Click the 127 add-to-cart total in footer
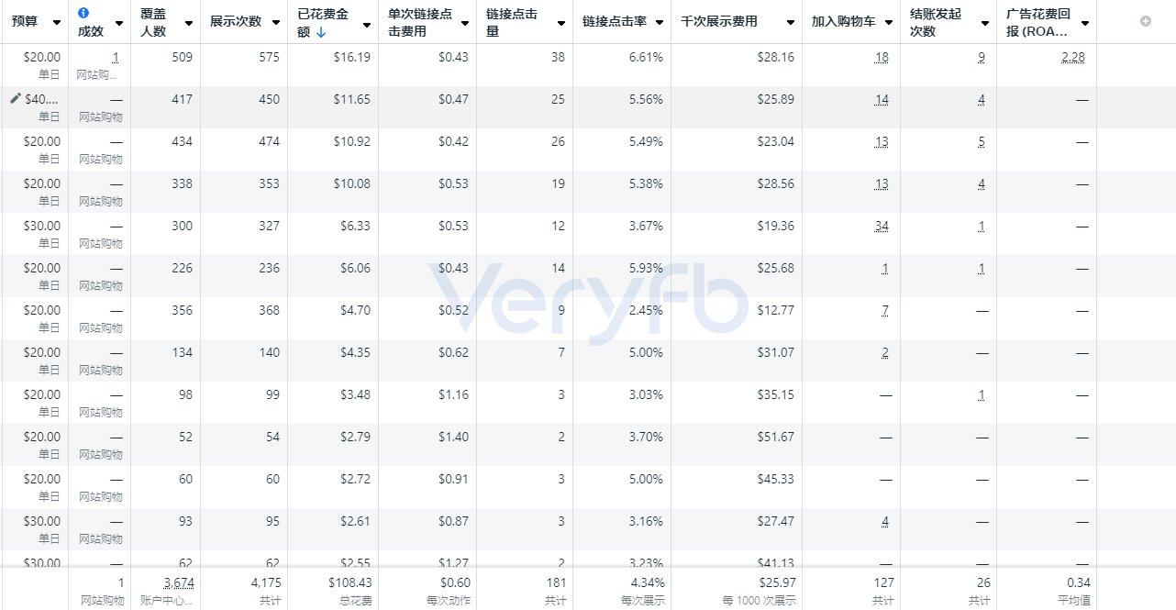Viewport: 1176px width, 610px height. click(x=883, y=582)
